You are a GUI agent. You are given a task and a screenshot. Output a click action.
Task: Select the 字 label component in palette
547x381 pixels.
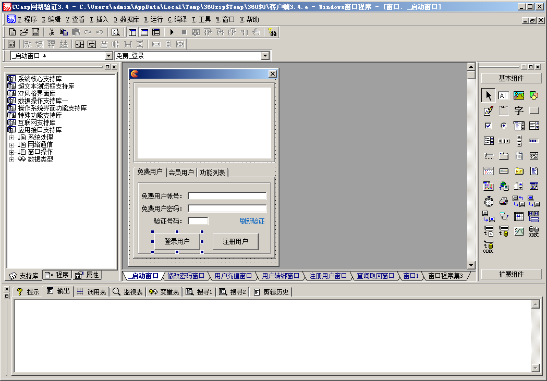pos(518,110)
